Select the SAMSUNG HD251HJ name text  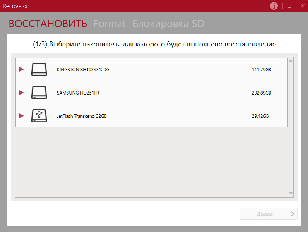coord(78,93)
